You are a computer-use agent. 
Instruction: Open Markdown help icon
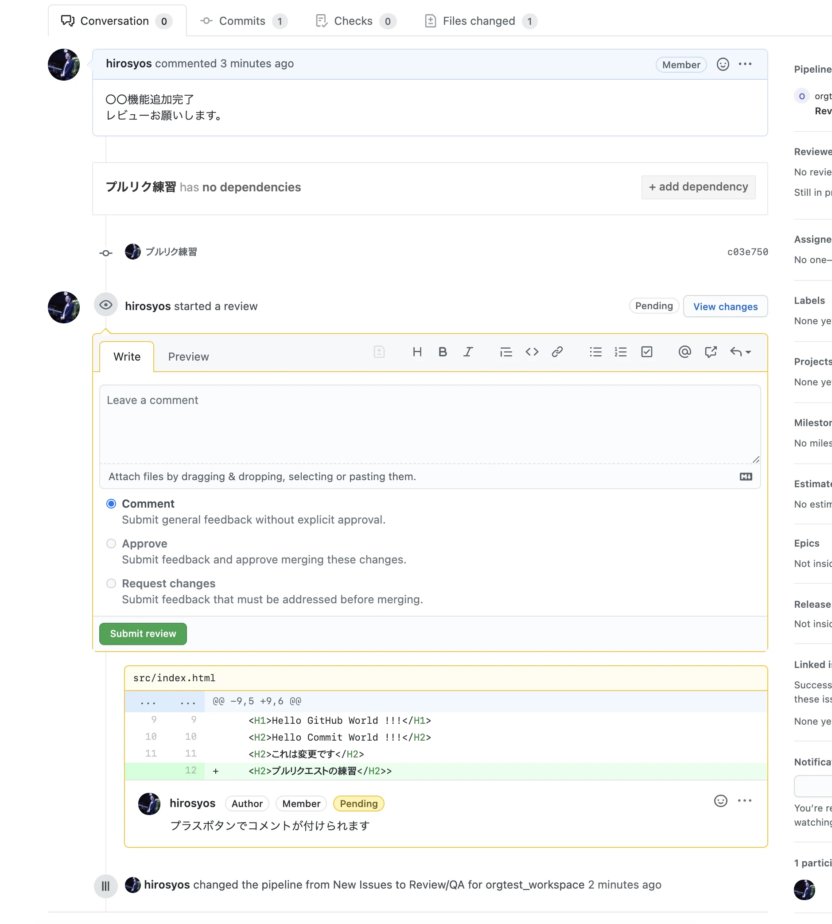tap(746, 477)
